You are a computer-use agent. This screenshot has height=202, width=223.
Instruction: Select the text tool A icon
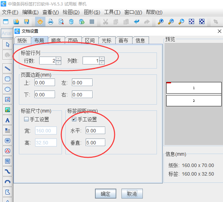click(x=8, y=120)
